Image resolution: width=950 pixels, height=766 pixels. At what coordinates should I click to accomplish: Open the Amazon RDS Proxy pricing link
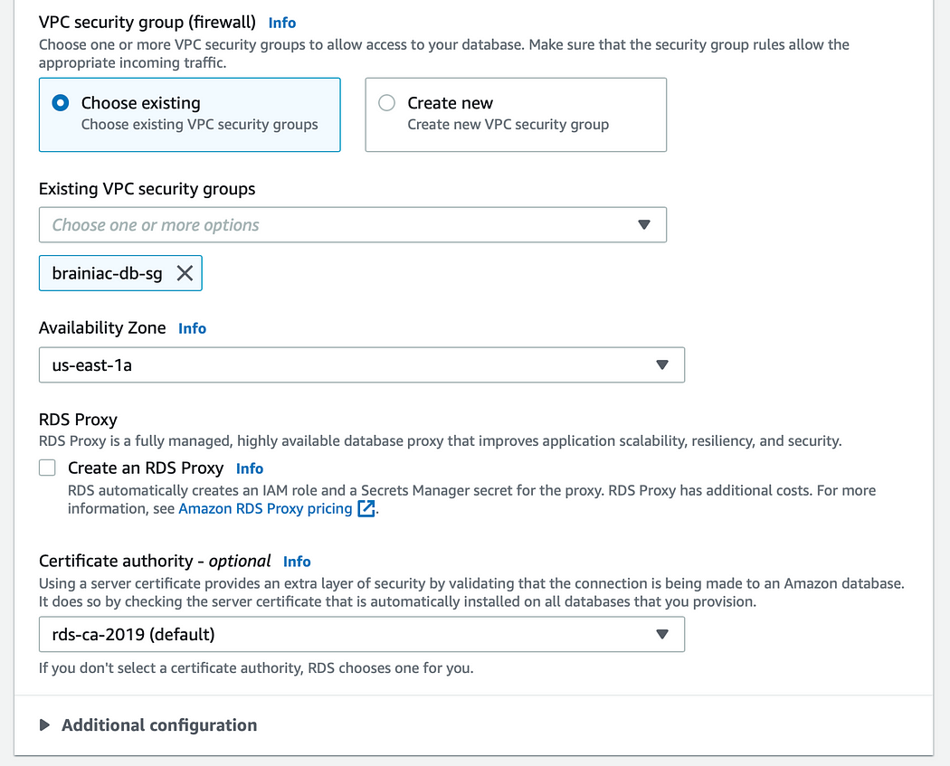click(x=265, y=508)
